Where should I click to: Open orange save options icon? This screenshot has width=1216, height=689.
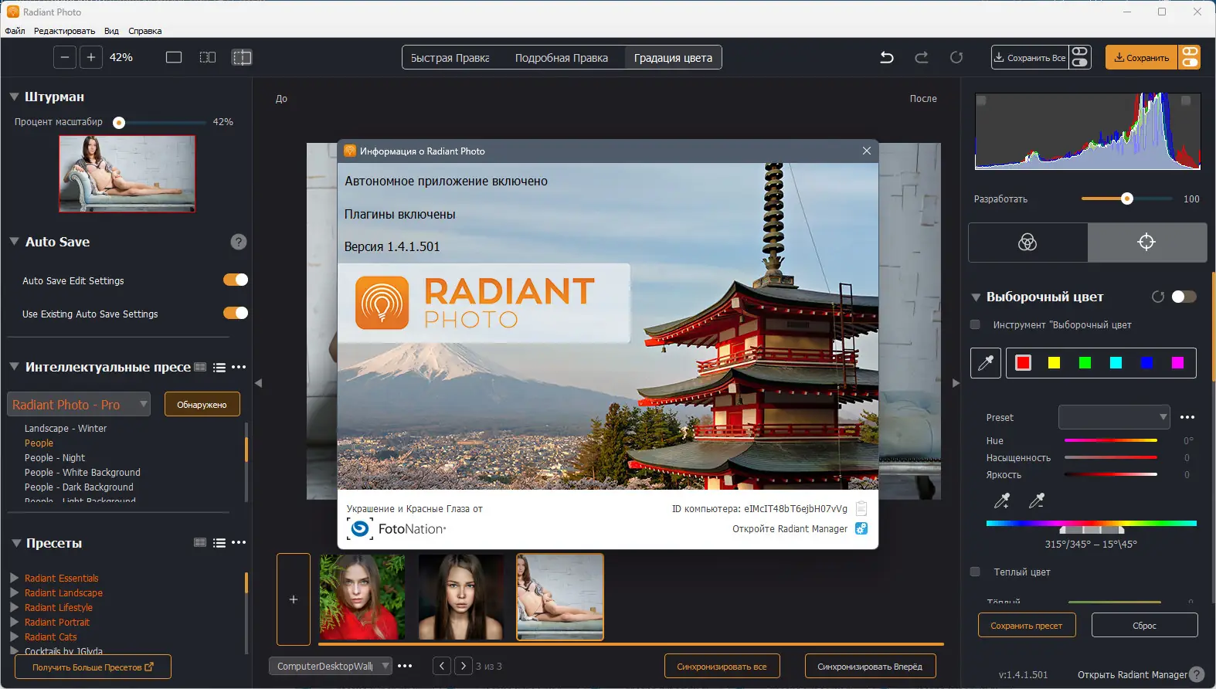point(1190,57)
